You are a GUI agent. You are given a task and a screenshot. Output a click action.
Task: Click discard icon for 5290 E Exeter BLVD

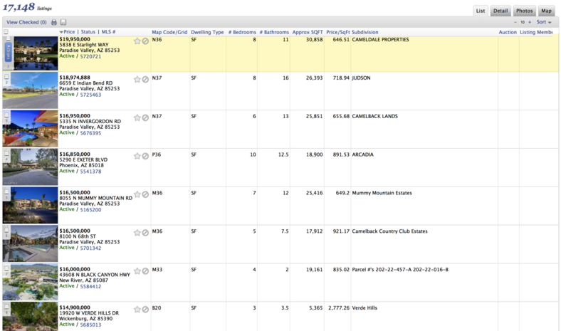(145, 156)
